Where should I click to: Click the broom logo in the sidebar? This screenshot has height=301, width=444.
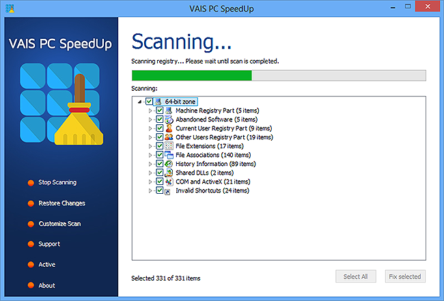pyautogui.click(x=79, y=109)
